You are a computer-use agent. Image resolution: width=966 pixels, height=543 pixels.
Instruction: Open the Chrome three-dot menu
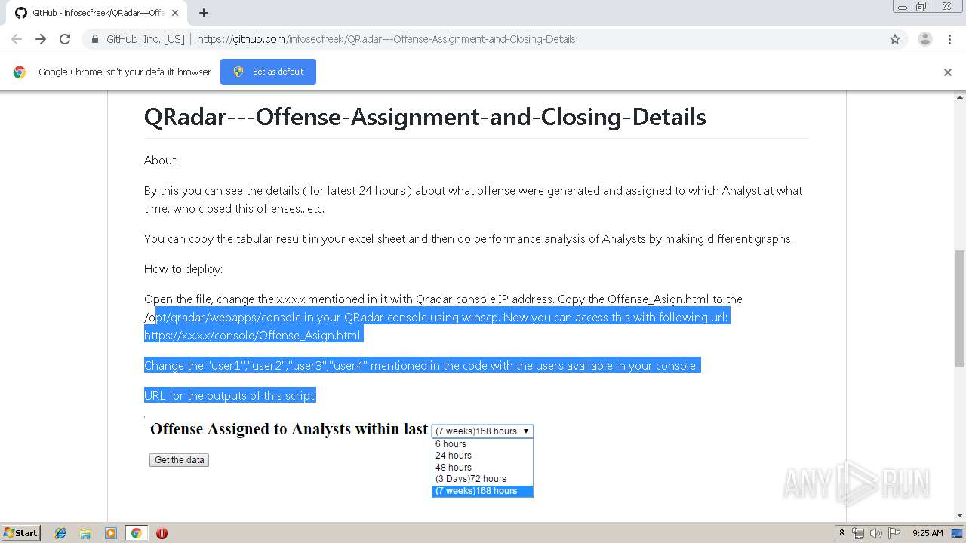click(x=950, y=39)
